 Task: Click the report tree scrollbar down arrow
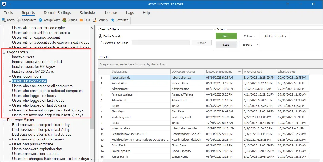[92, 159]
